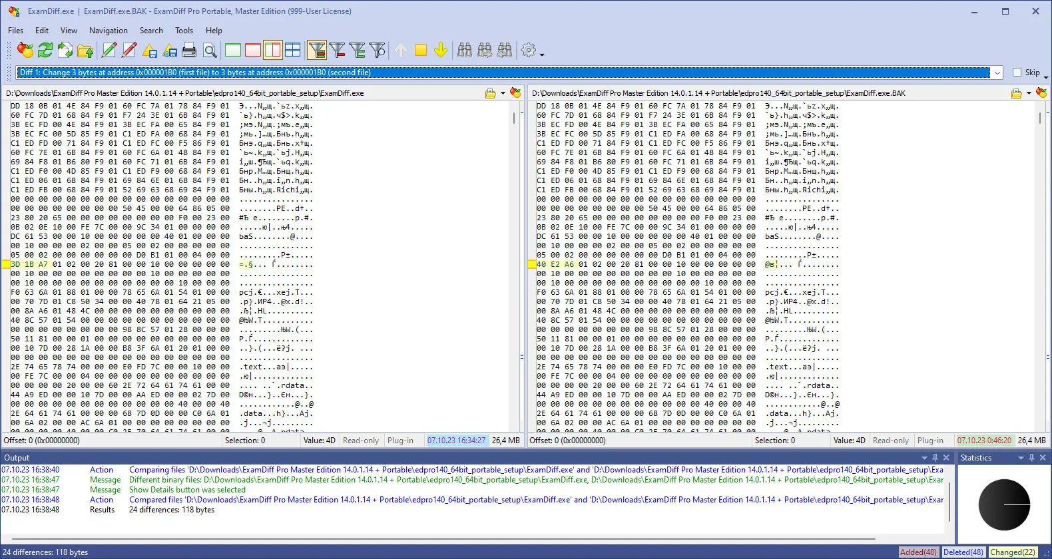
Task: Re-compare files with the green arrows icon
Action: point(45,50)
